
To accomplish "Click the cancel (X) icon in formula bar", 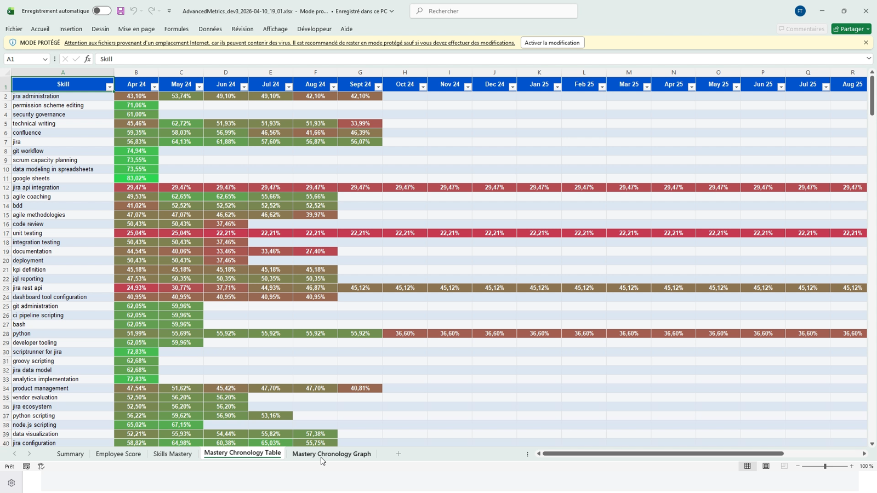I will click(x=65, y=59).
